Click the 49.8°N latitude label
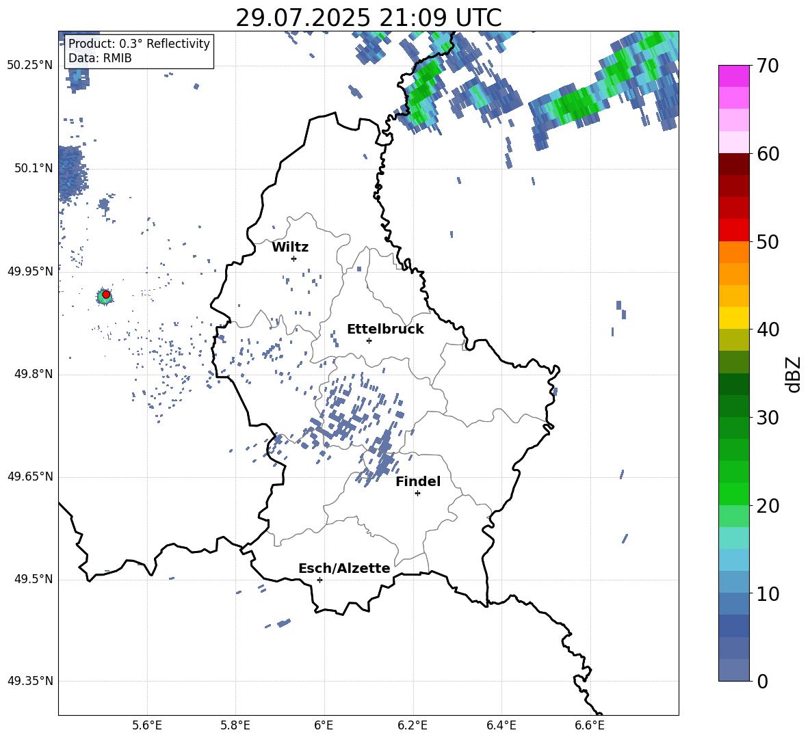 (x=34, y=374)
